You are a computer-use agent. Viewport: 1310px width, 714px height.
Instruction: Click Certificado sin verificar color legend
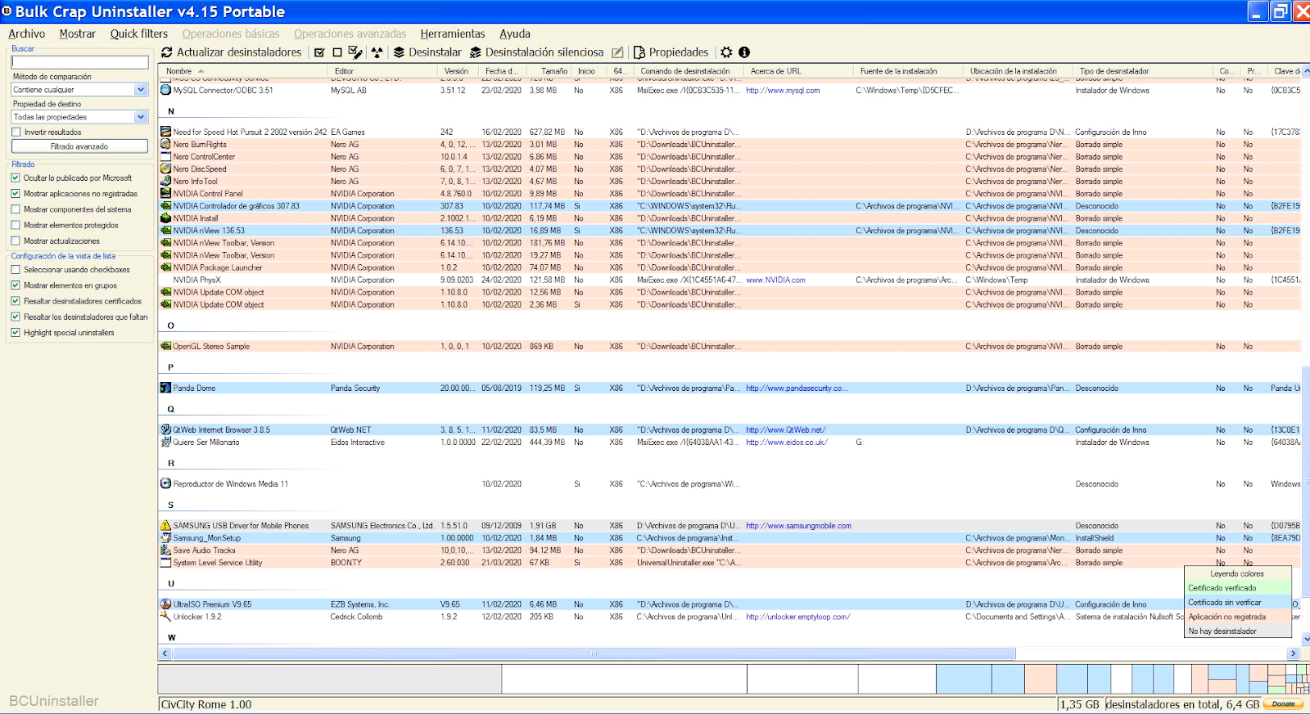tap(1238, 603)
